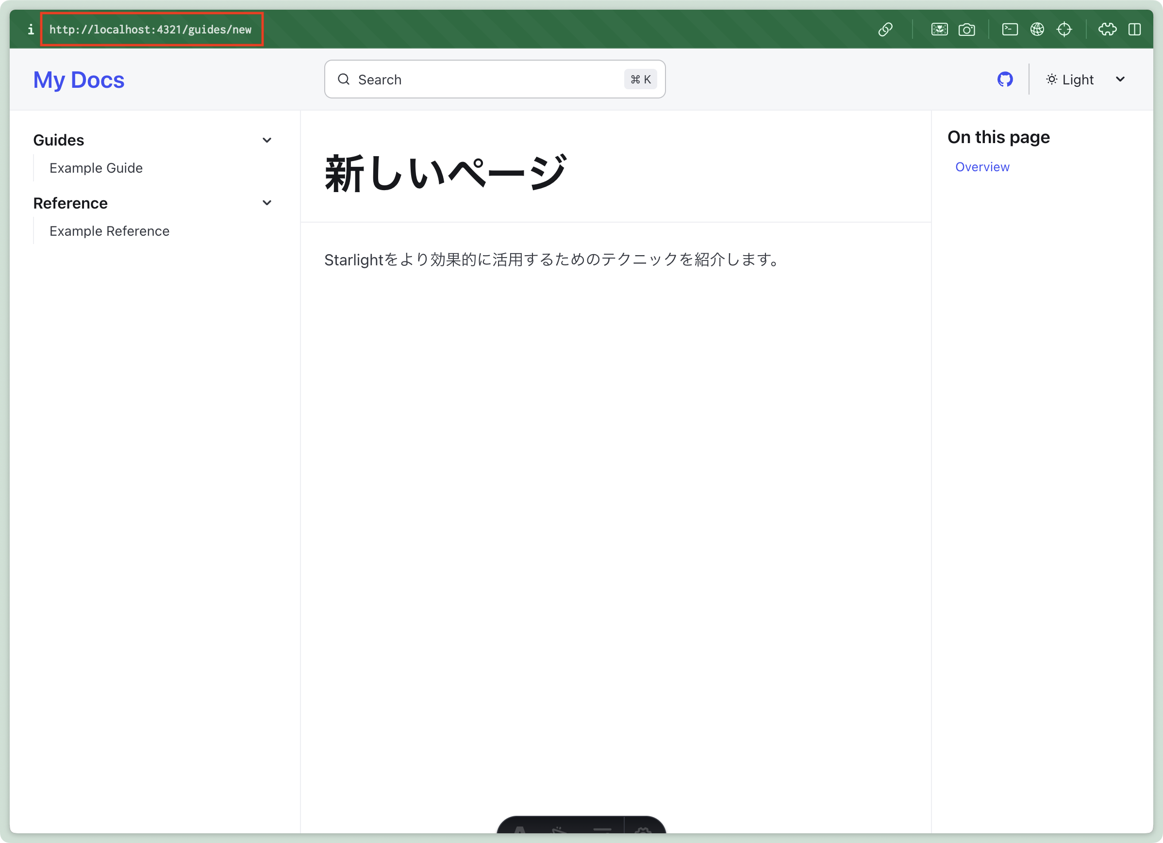
Task: Activate the crosshair element picker icon
Action: pyautogui.click(x=1064, y=29)
